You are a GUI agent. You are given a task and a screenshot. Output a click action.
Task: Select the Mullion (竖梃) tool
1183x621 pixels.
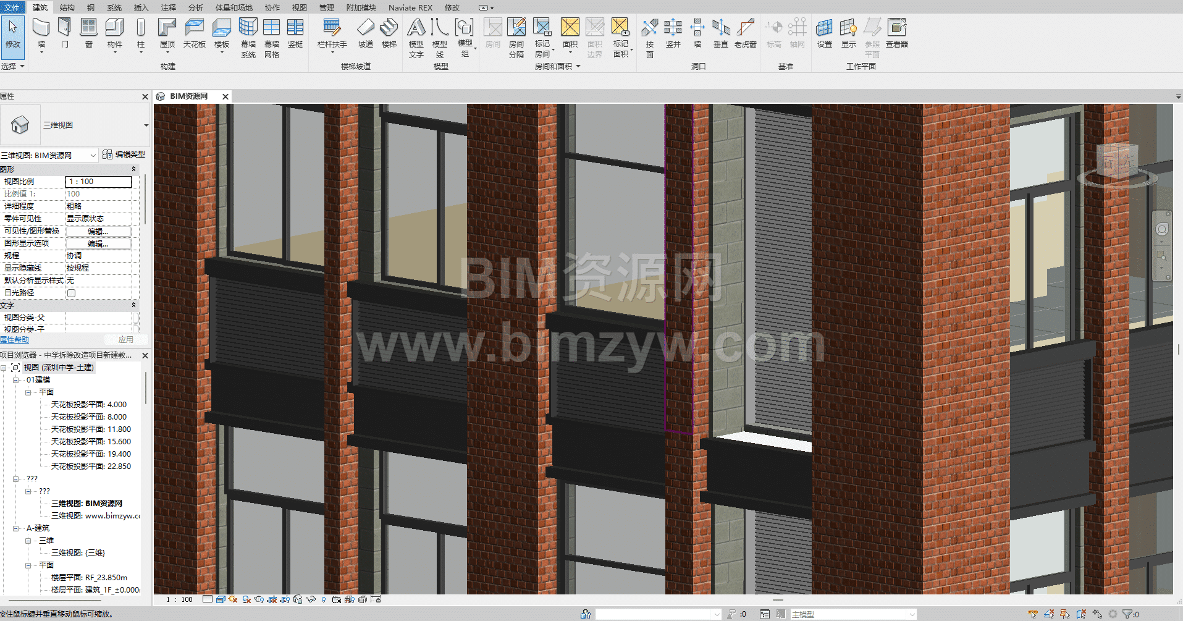[295, 33]
